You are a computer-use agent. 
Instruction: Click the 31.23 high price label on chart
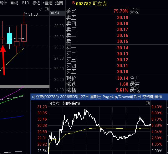click(x=33, y=14)
